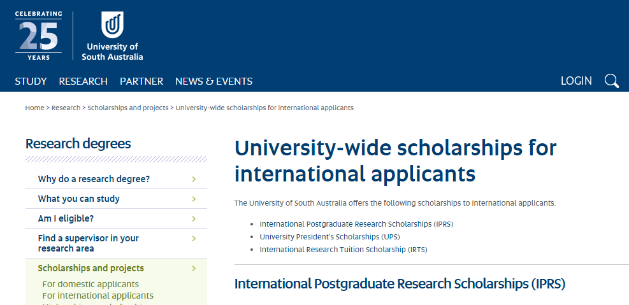Viewport: 629px width, 305px height.
Task: Click the Celebrating 25 Years emblem
Action: pos(38,36)
